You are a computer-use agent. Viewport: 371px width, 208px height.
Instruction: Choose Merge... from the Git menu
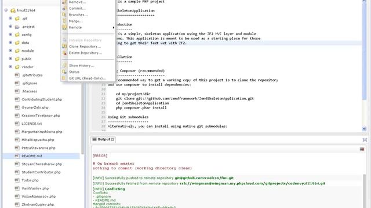[75, 21]
